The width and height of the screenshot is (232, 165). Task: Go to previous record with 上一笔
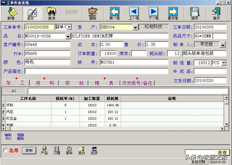point(134,13)
